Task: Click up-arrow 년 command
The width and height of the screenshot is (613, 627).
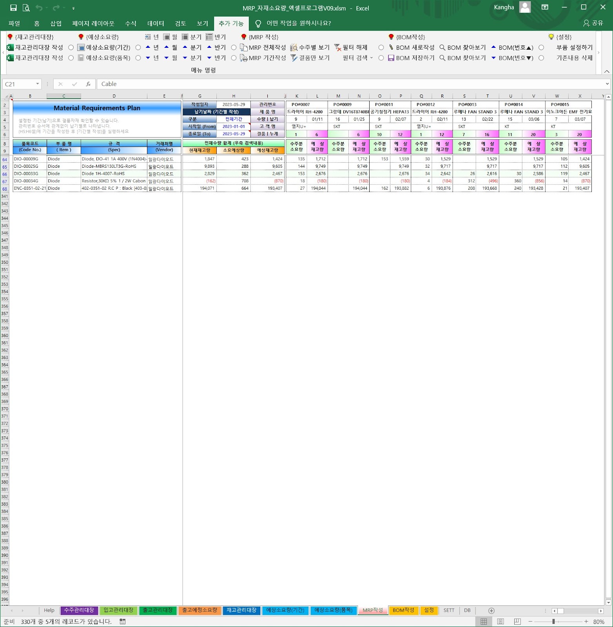Action: [x=152, y=47]
